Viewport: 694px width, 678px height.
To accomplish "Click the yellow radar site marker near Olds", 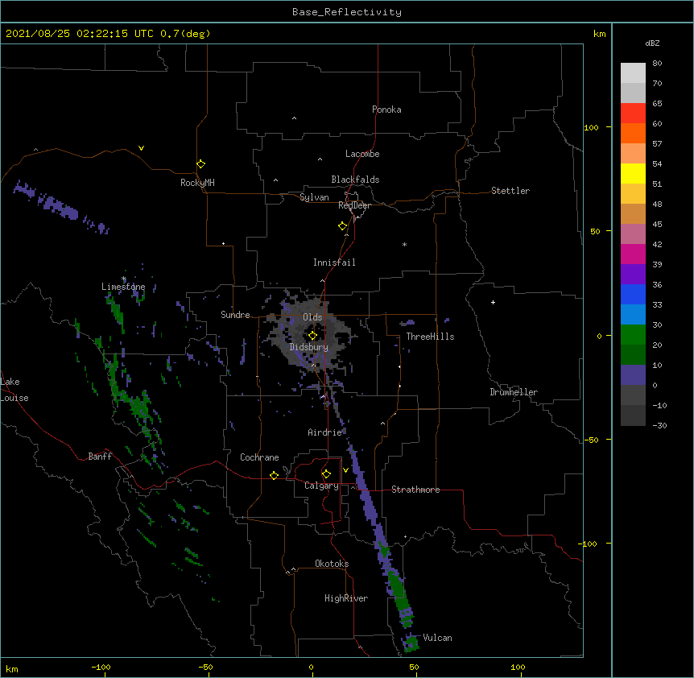I will [x=312, y=335].
